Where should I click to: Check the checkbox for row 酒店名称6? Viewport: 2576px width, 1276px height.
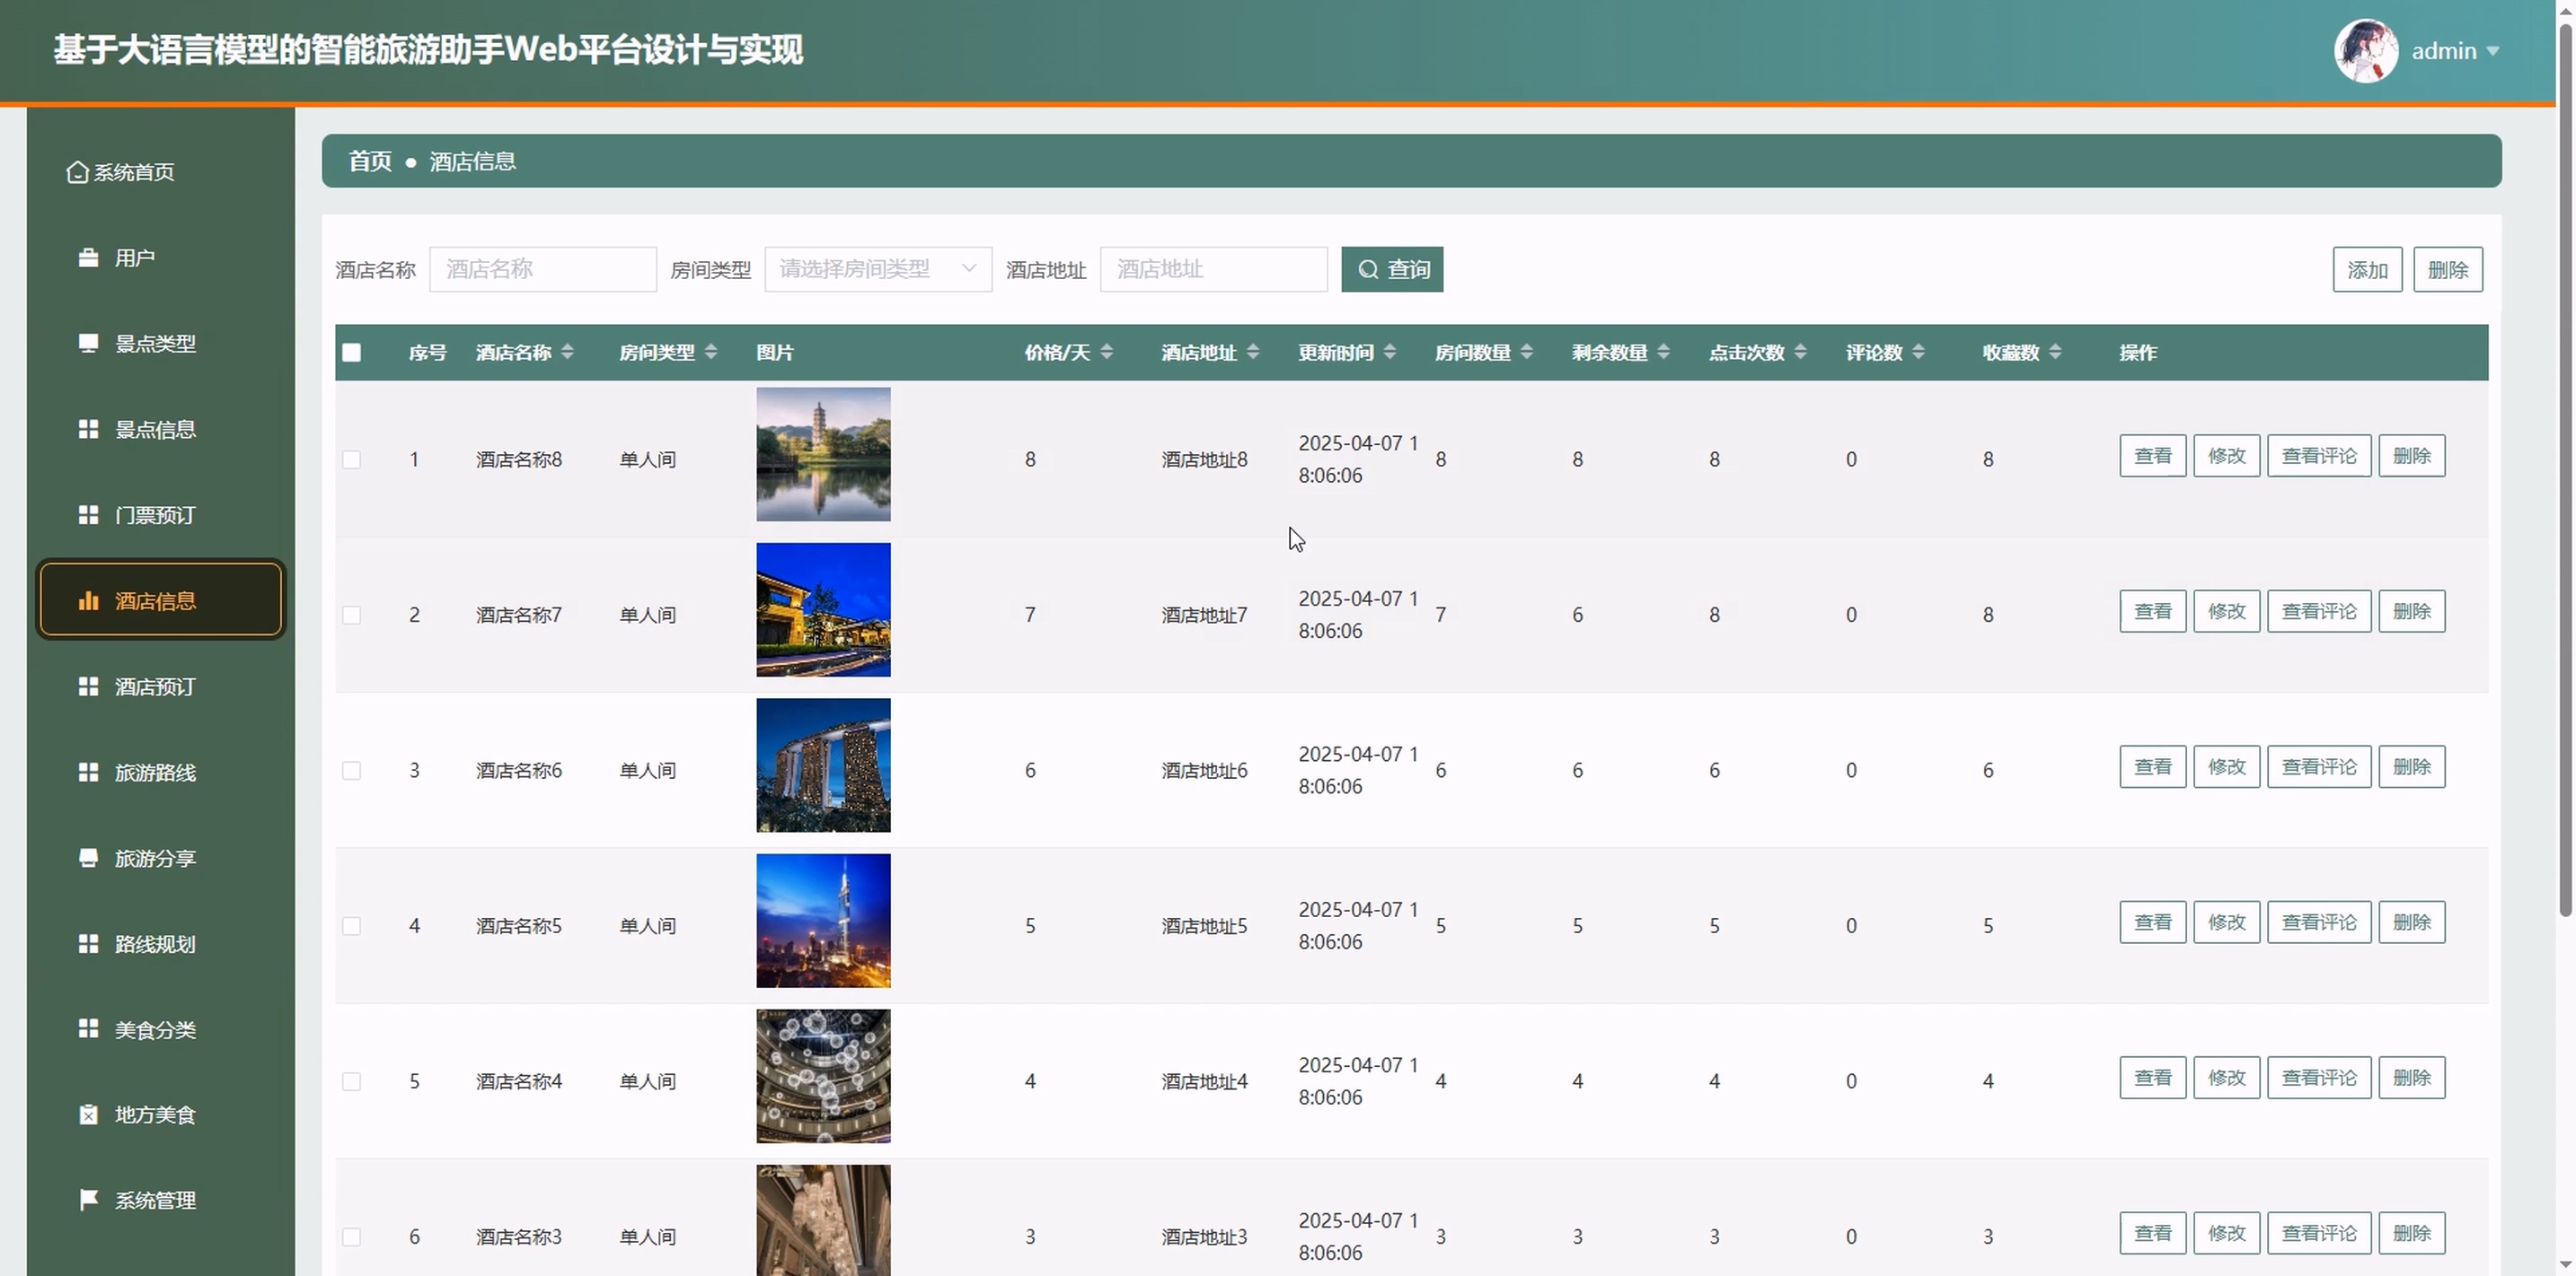[x=351, y=771]
